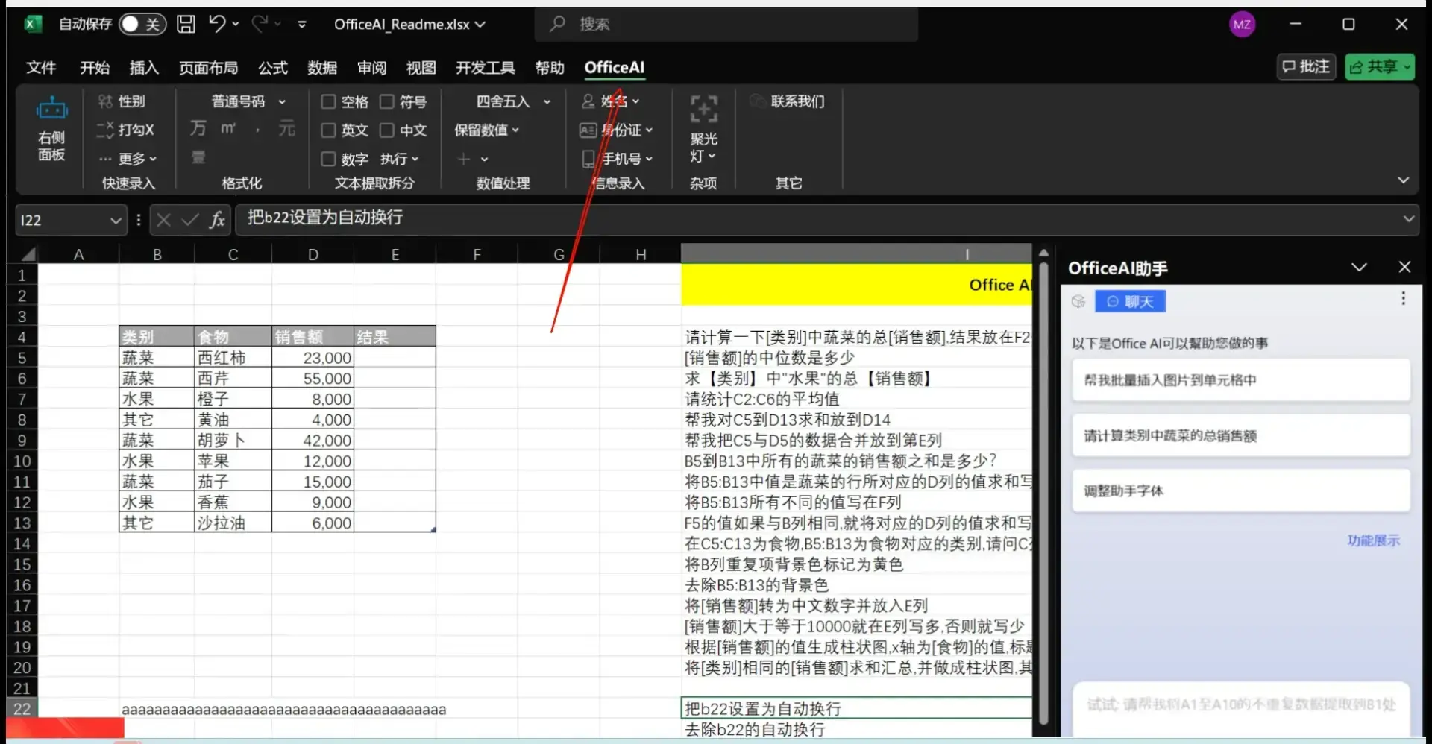Open the 普通号码 format dropdown
Image resolution: width=1432 pixels, height=744 pixels.
(x=281, y=101)
